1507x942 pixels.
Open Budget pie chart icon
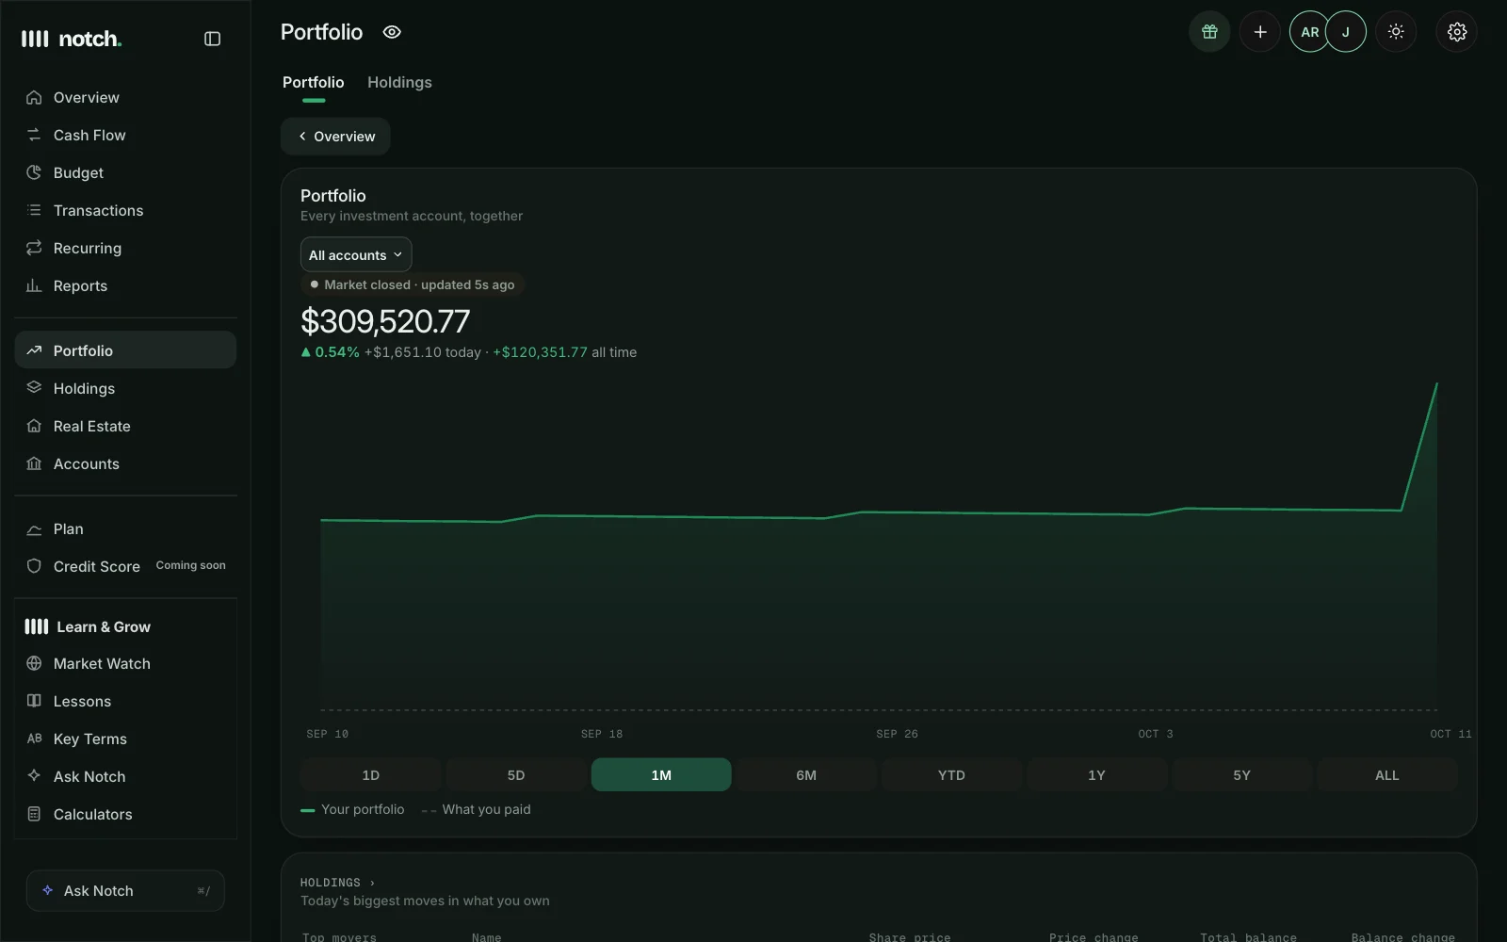(34, 172)
